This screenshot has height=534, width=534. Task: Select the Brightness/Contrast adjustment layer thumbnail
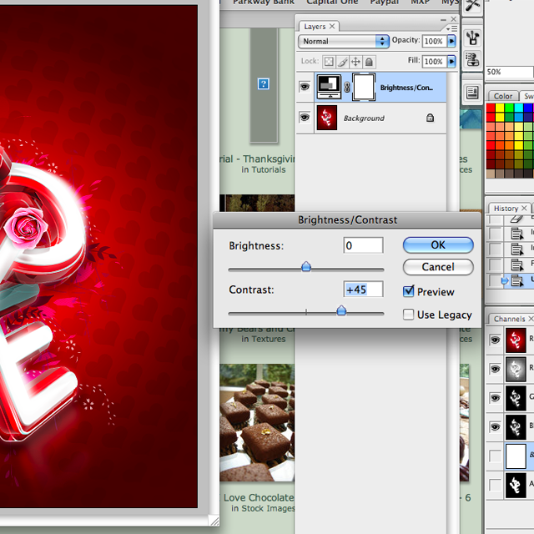[329, 87]
